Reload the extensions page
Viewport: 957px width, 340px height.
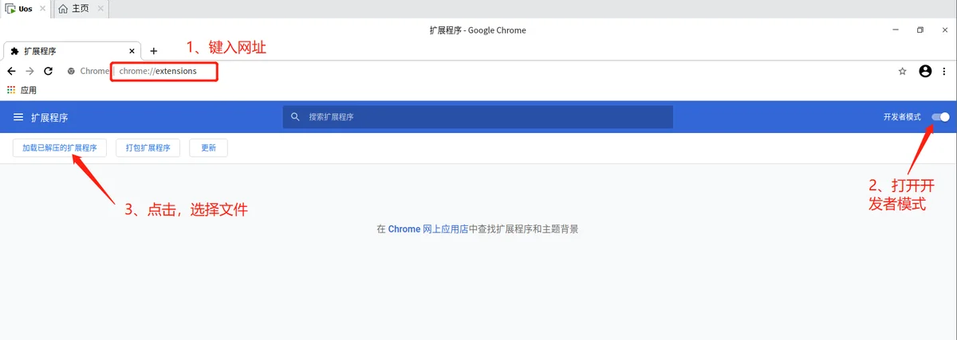tap(49, 71)
